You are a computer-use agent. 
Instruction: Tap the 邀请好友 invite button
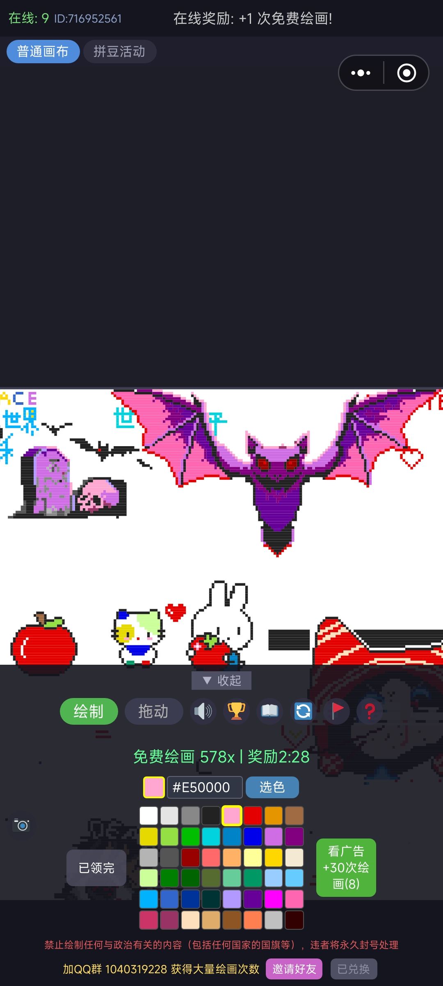pos(294,969)
